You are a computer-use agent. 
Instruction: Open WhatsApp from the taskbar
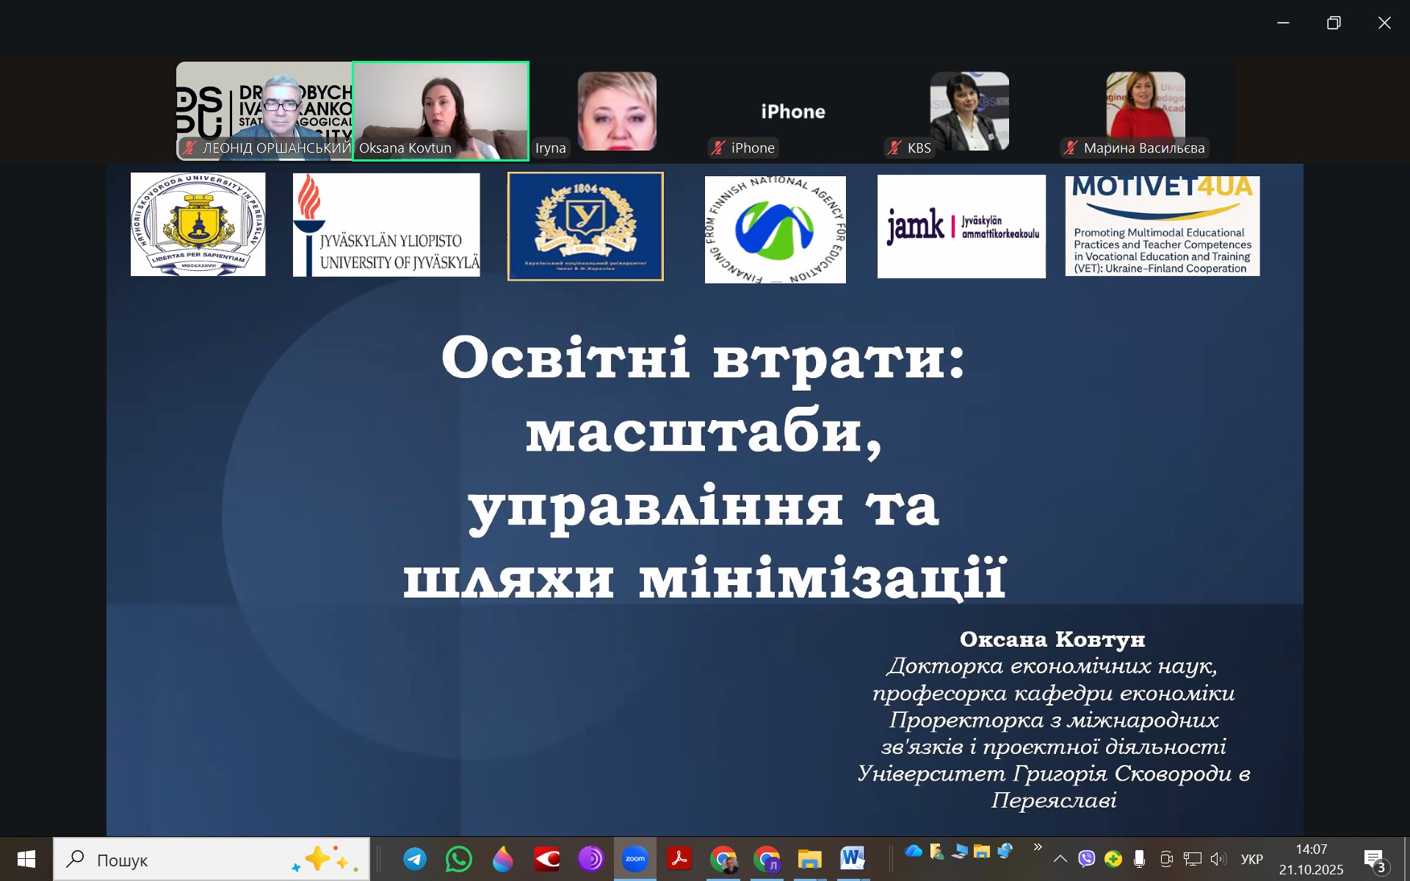[459, 859]
